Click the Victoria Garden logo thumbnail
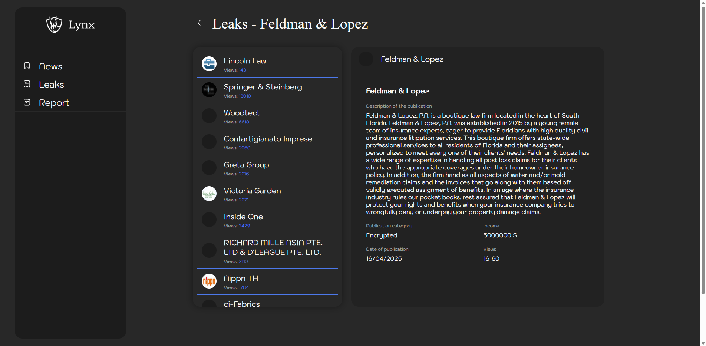Viewport: 706px width, 346px height. [209, 194]
